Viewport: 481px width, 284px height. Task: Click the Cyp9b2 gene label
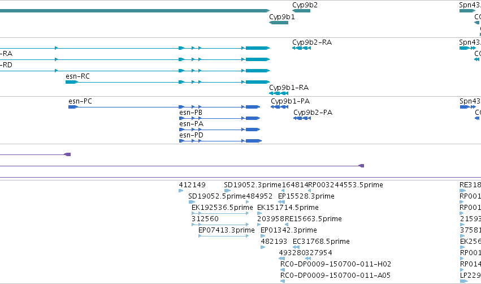(x=305, y=5)
